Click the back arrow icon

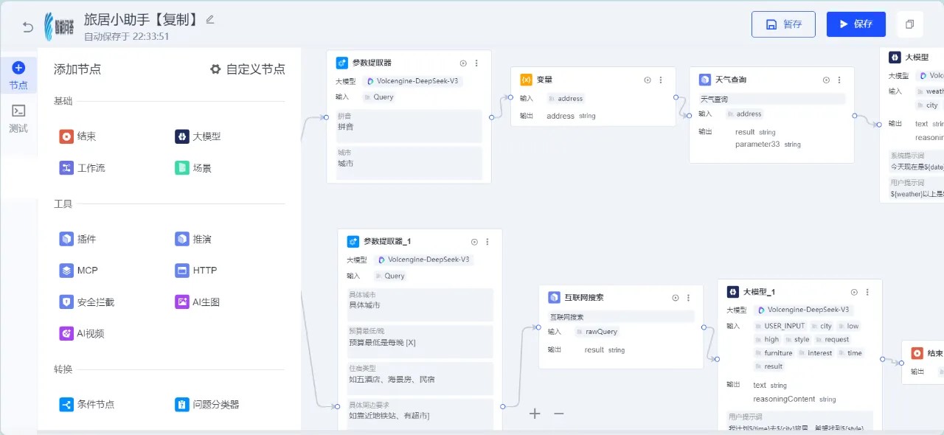(x=28, y=27)
